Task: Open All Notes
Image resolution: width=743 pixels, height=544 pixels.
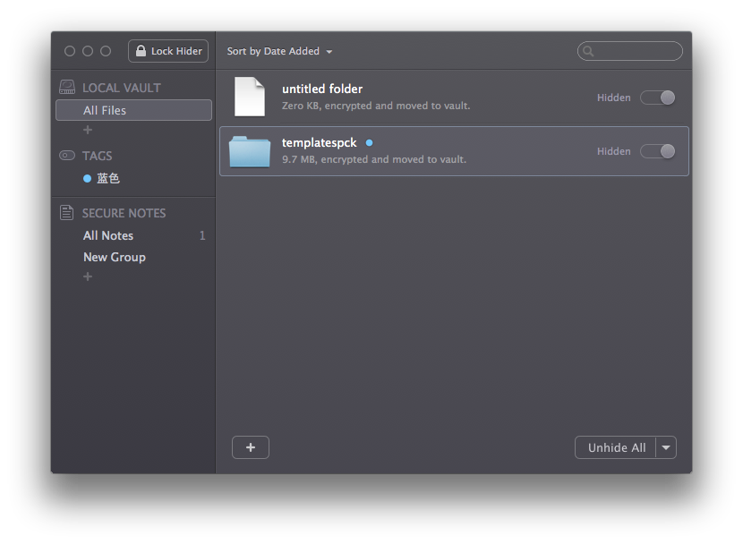Action: click(x=108, y=235)
